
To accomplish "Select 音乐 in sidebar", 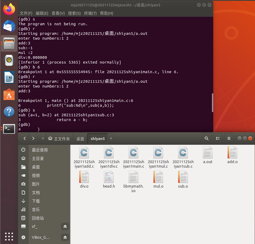I will 44,210.
